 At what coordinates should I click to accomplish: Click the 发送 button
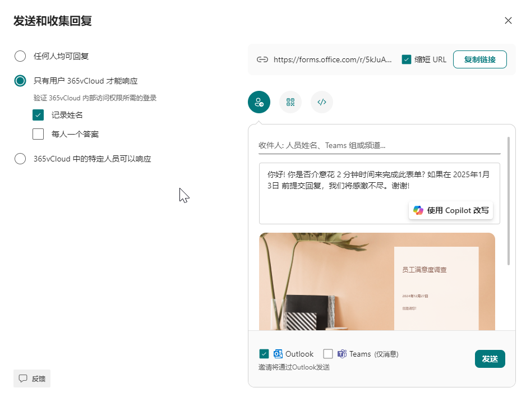tap(490, 359)
